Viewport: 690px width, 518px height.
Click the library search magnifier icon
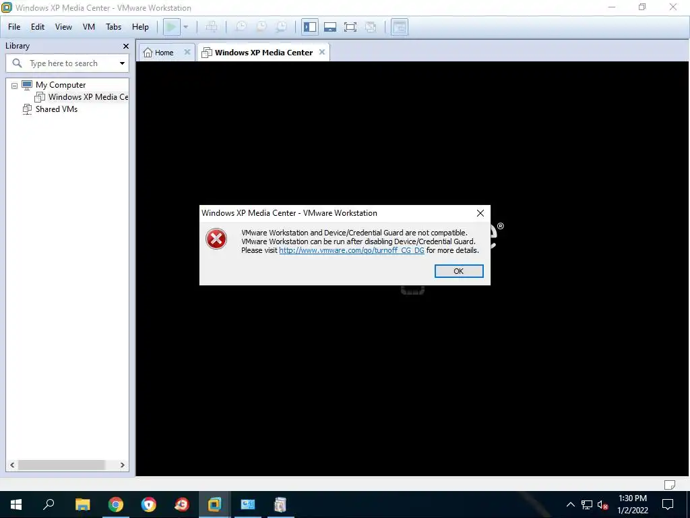17,63
